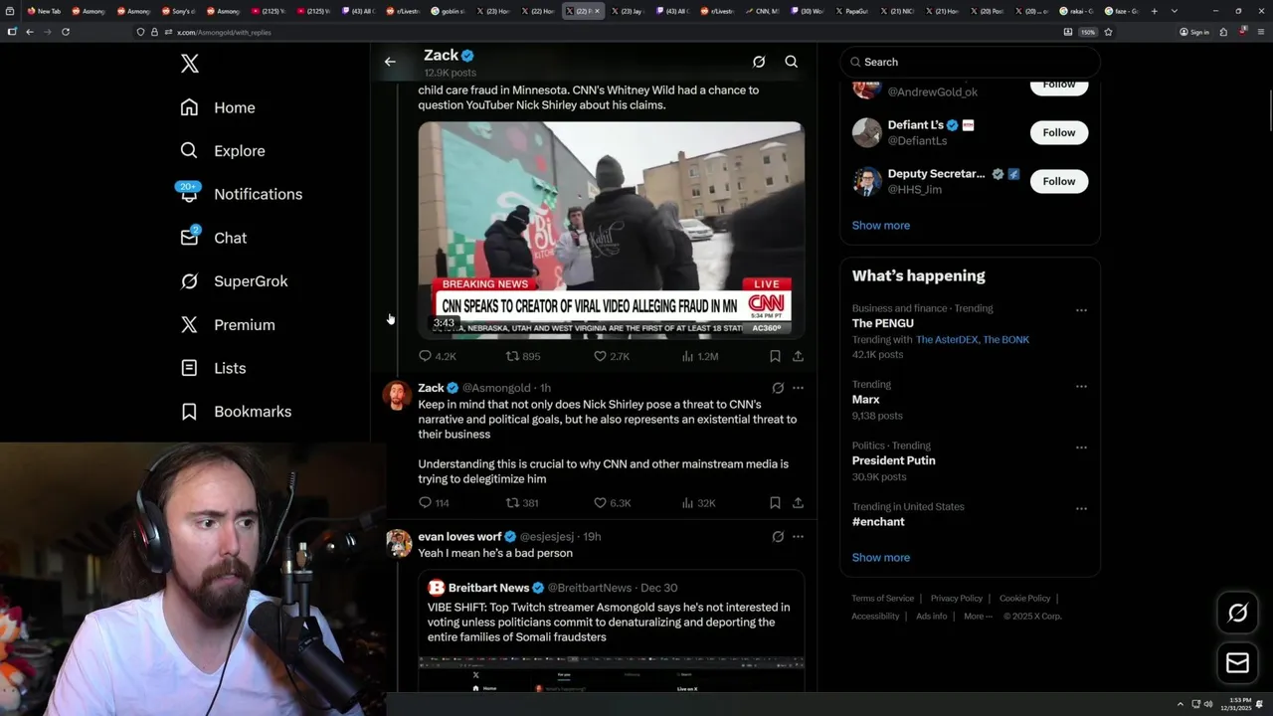This screenshot has height=716, width=1273.
Task: Expand the footer More menu
Action: pos(978,617)
